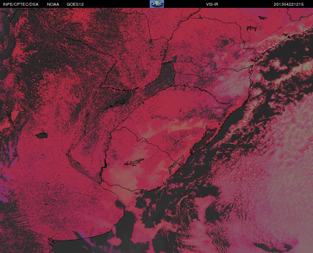Click the CPTEC logo in the header
Image resolution: width=313 pixels, height=253 pixels.
click(x=157, y=4)
